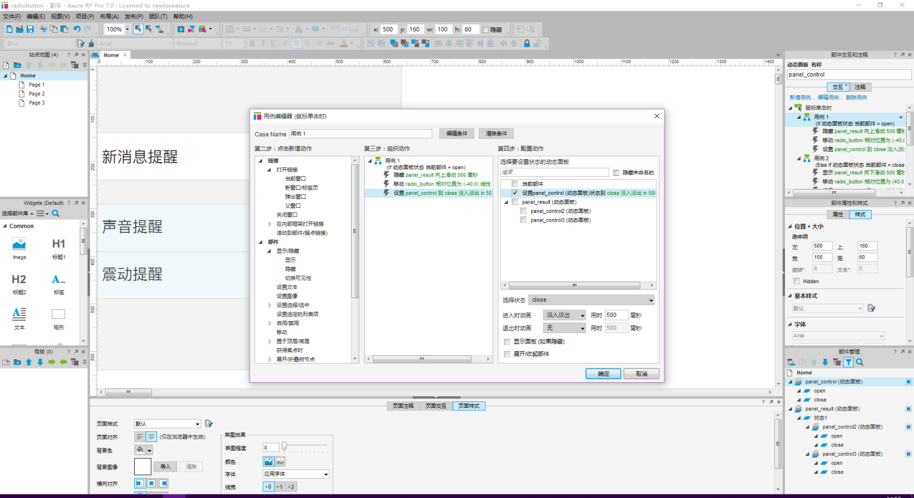Viewport: 914px width, 498px height.
Task: Click the 取消 button
Action: pos(641,373)
